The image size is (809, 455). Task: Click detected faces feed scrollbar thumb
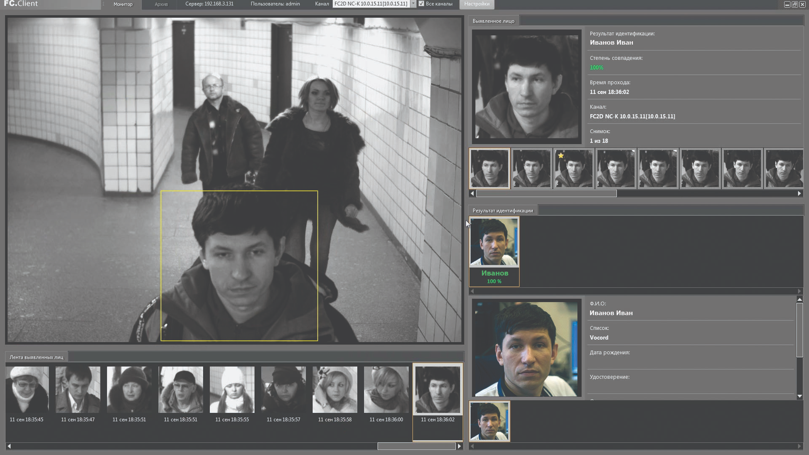tap(416, 446)
